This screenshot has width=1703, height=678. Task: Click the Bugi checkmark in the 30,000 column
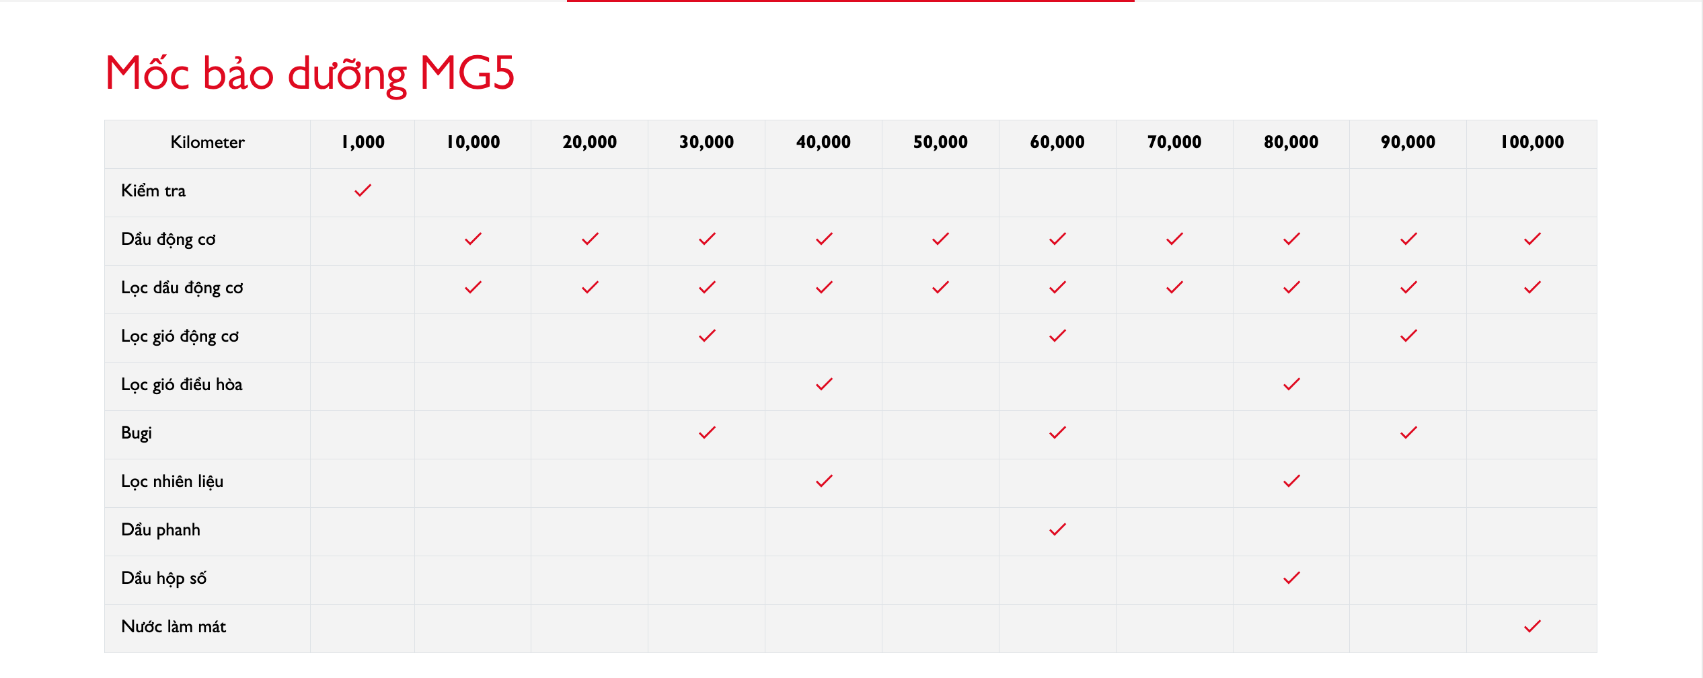pyautogui.click(x=707, y=432)
